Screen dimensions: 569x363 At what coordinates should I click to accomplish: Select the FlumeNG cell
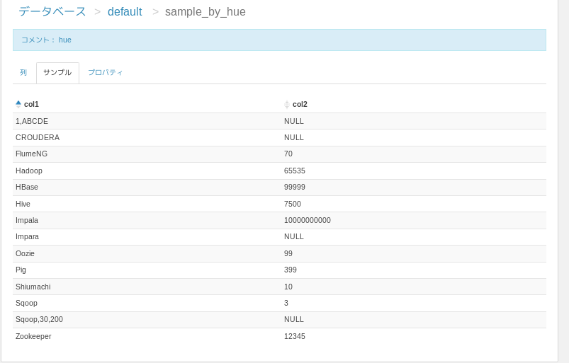click(x=147, y=154)
